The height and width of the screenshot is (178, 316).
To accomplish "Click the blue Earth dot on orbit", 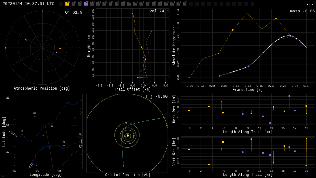I will [123, 129].
